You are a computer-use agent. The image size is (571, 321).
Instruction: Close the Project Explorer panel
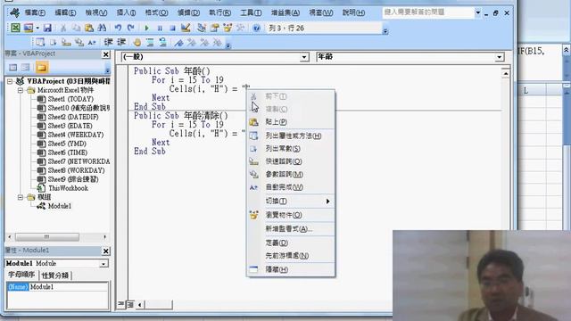pyautogui.click(x=105, y=54)
